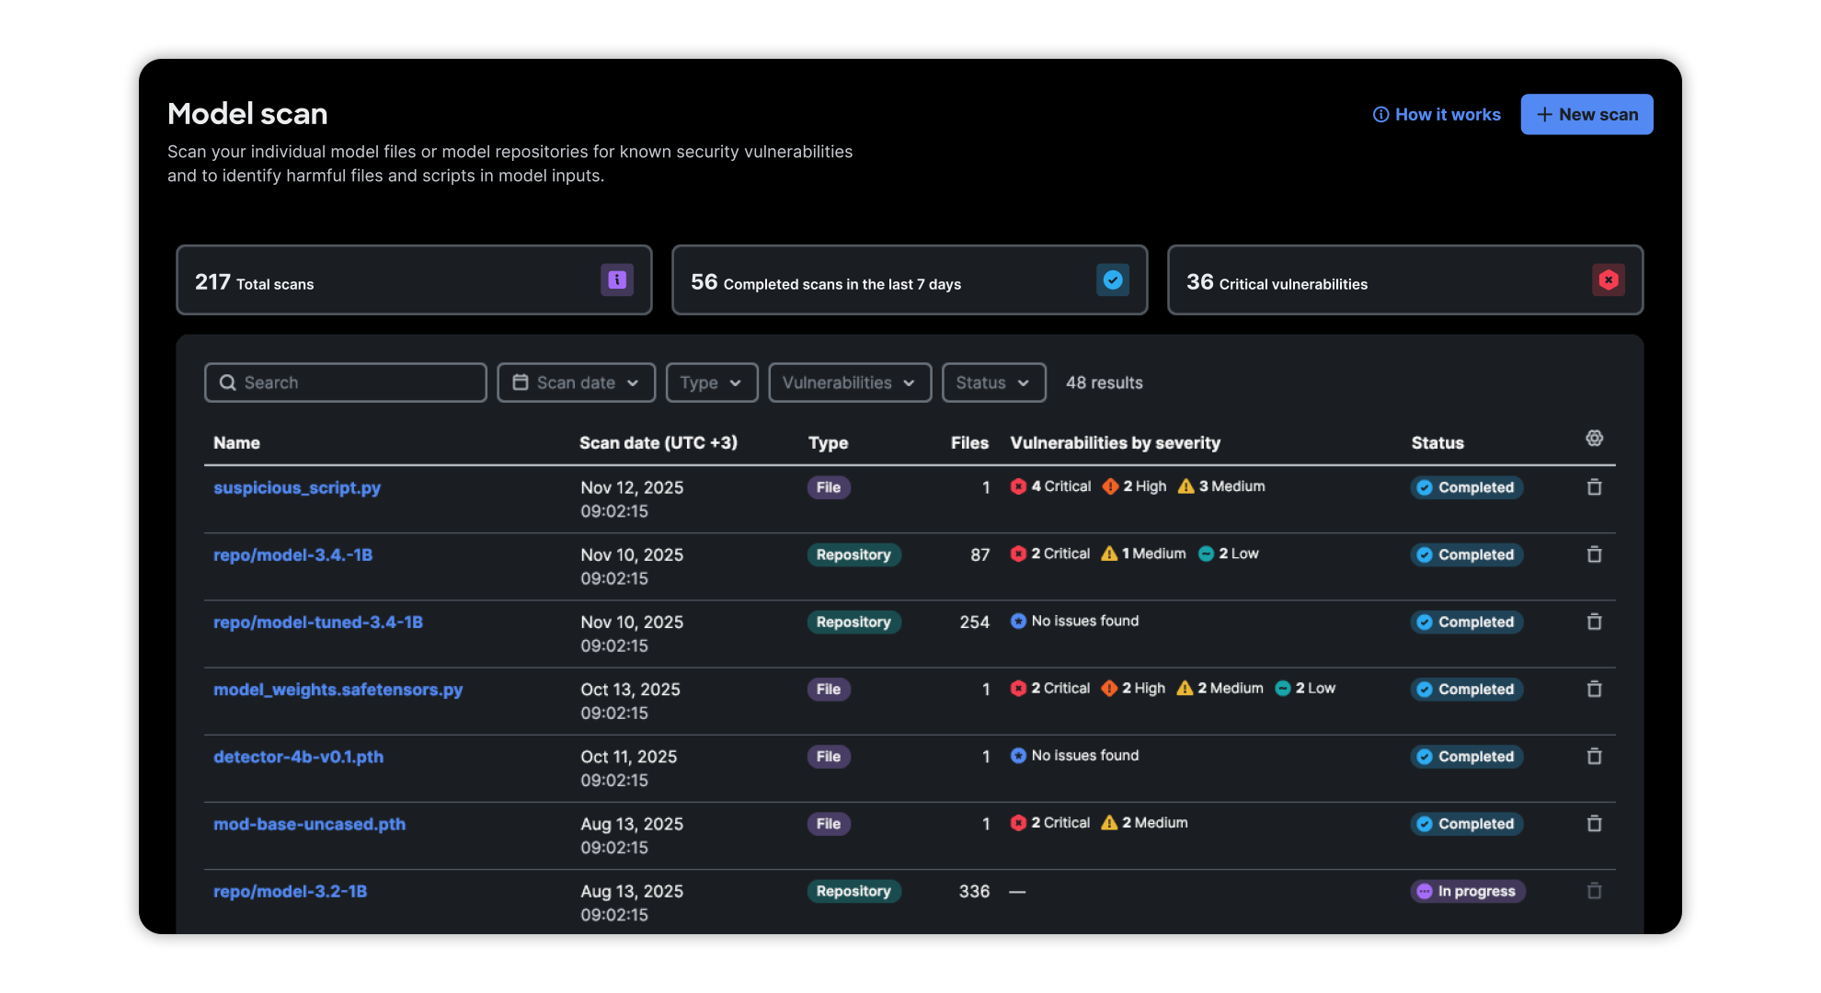Open repo/model-tuned-3.4-1B scan results
The width and height of the screenshot is (1821, 993).
[x=317, y=622]
